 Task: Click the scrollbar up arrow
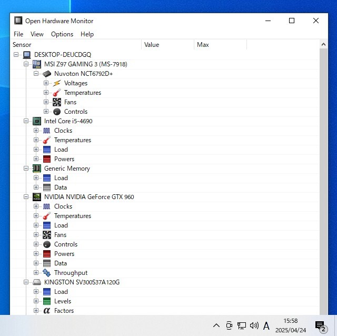[323, 44]
